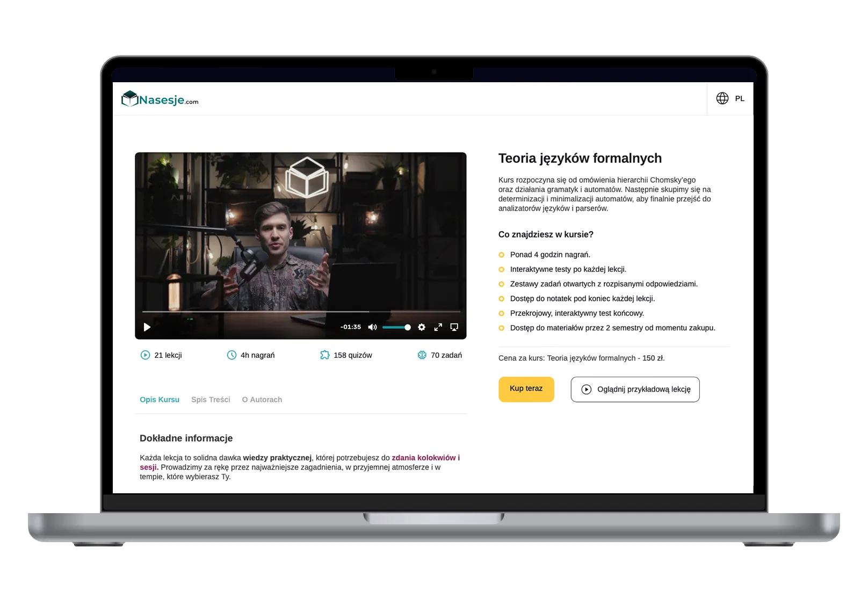This screenshot has height=590, width=868.
Task: Click the Kup teraz button
Action: coord(526,389)
